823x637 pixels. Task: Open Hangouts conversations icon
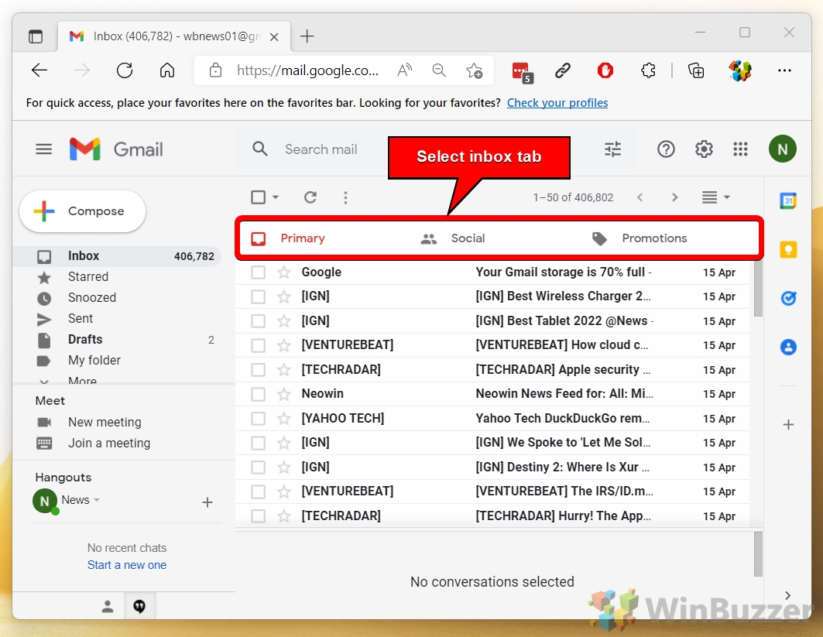coord(139,607)
